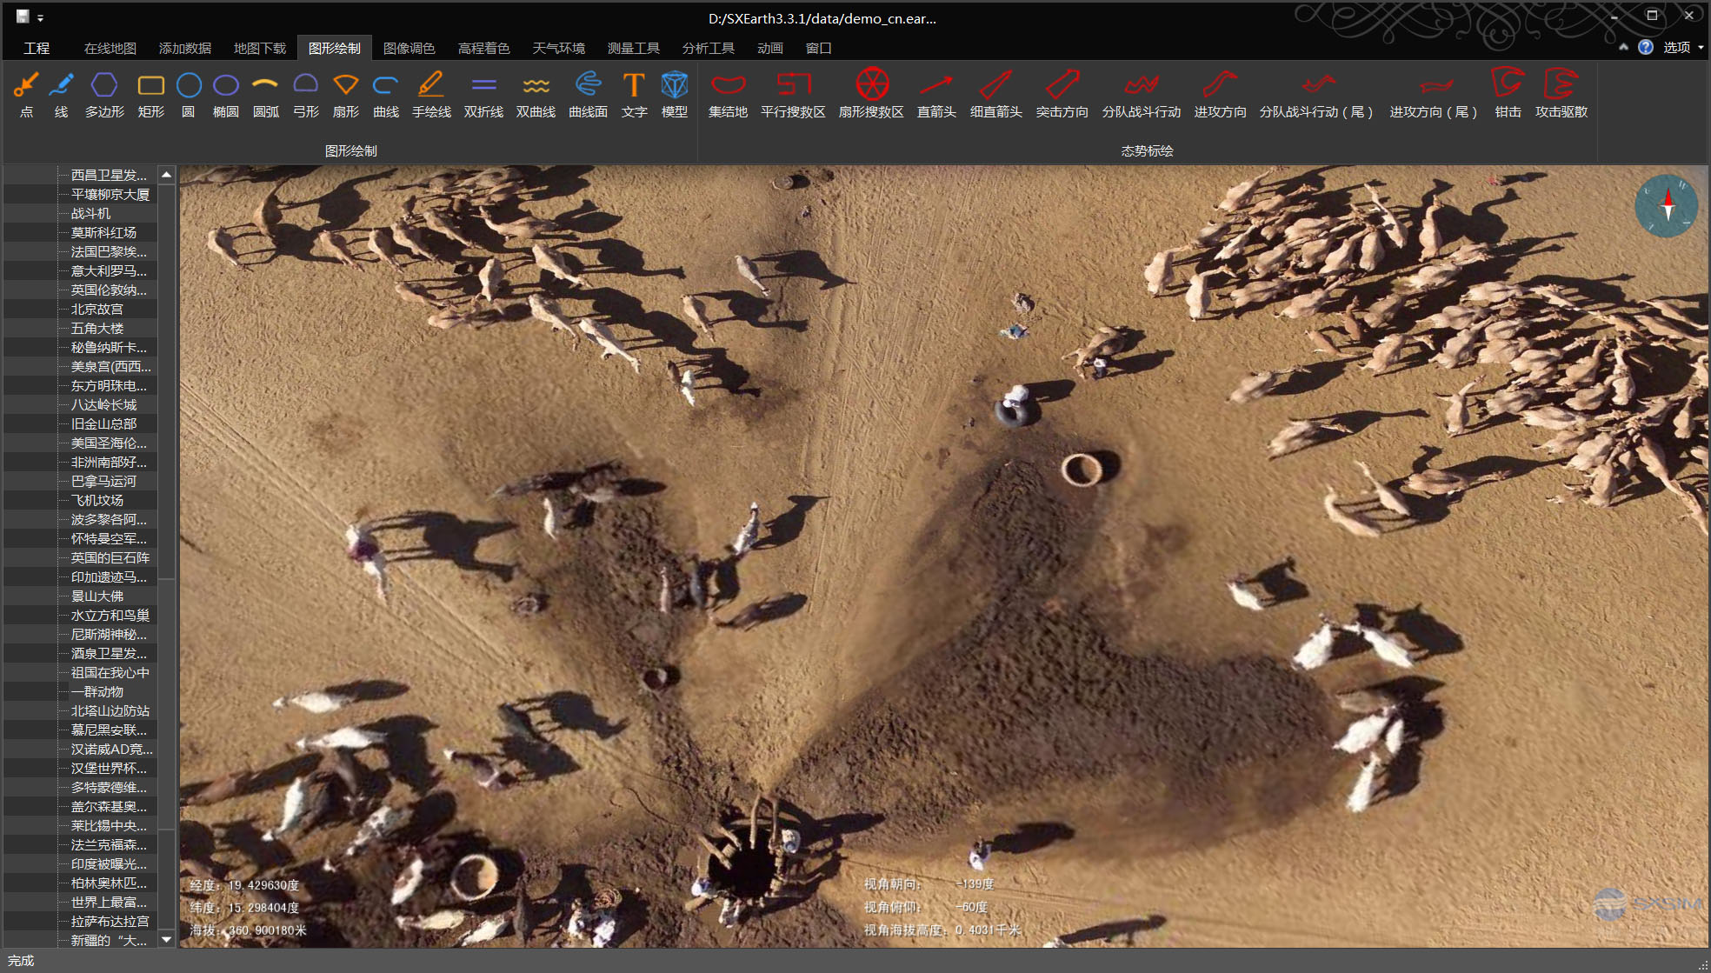Select 拉萨布达拉宫 in the list
This screenshot has width=1711, height=973.
110,922
